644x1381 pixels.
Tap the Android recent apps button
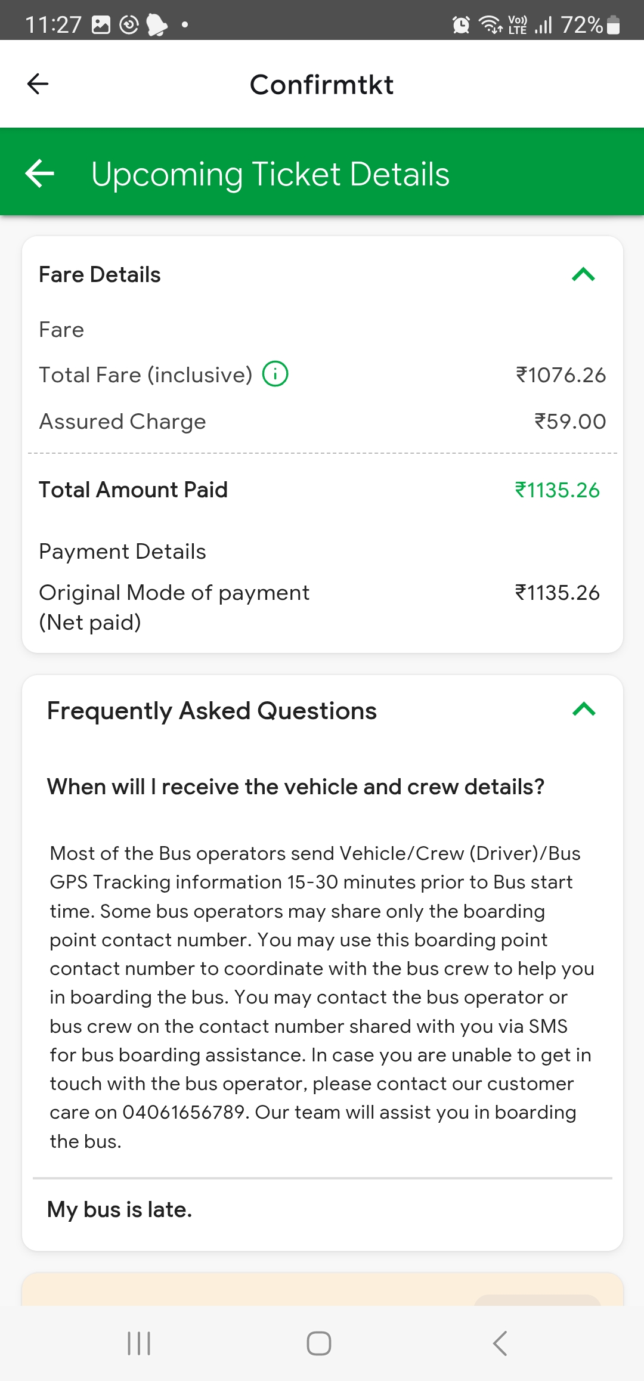coord(139,1343)
